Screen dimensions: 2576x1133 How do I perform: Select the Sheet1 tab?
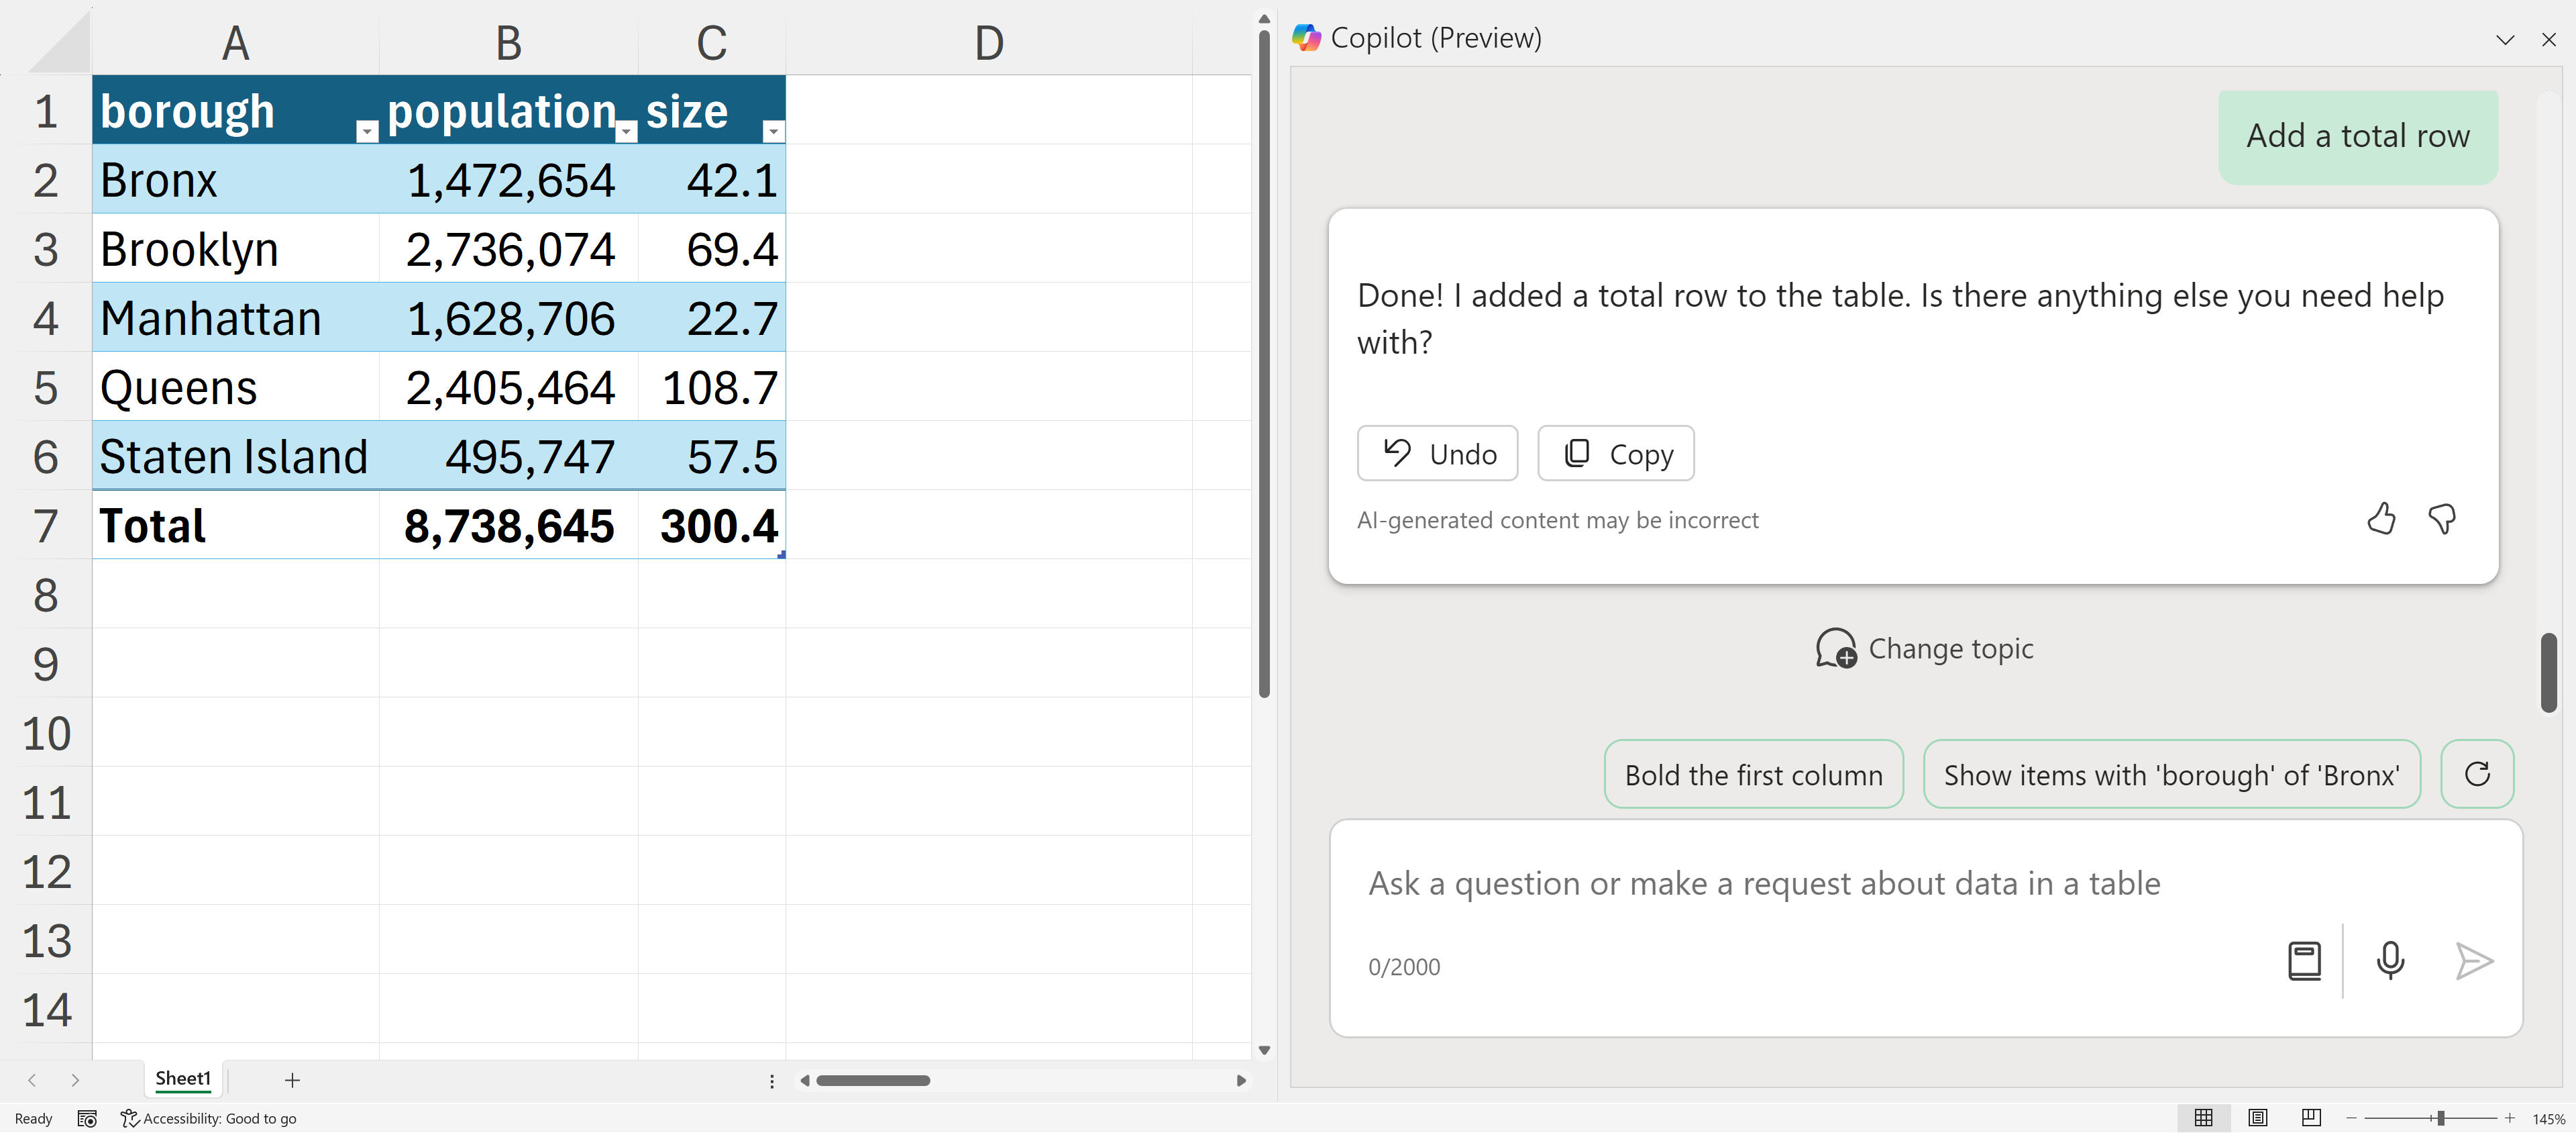pyautogui.click(x=183, y=1078)
